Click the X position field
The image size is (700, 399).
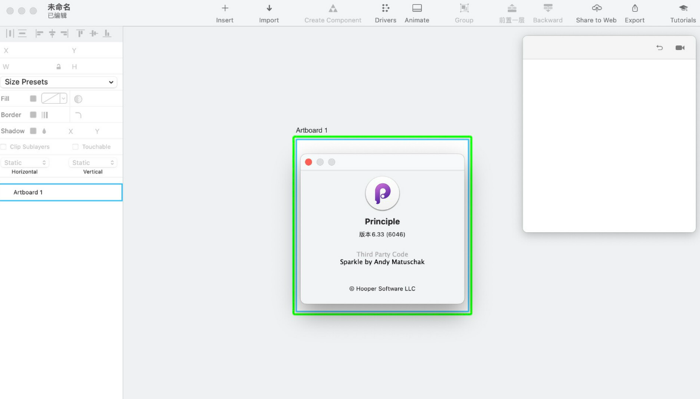pyautogui.click(x=34, y=51)
